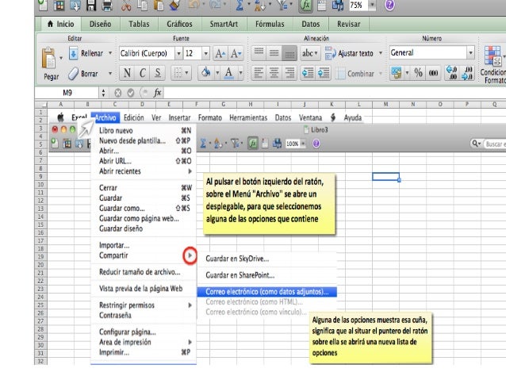
Task: Click the filter funnel icon in top toolbar
Action: tap(282, 5)
